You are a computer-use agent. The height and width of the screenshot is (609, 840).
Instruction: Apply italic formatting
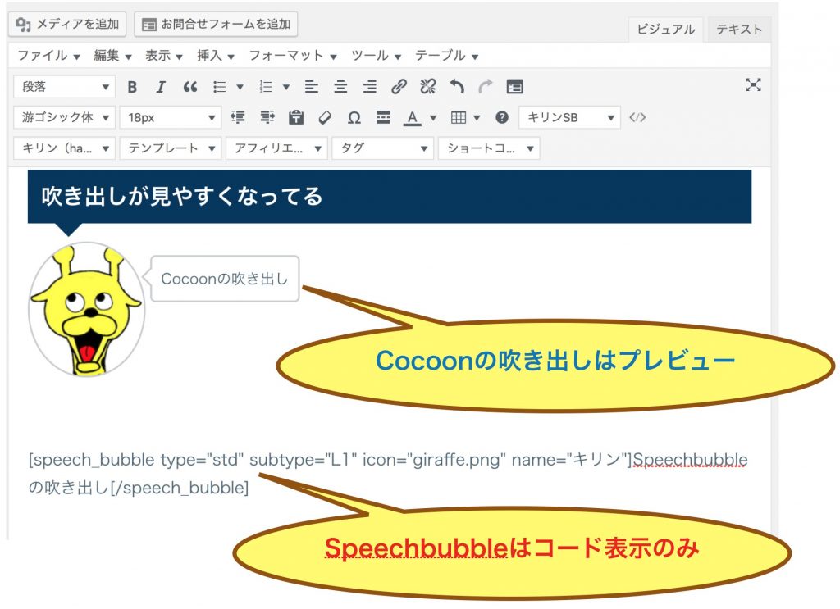(x=161, y=86)
